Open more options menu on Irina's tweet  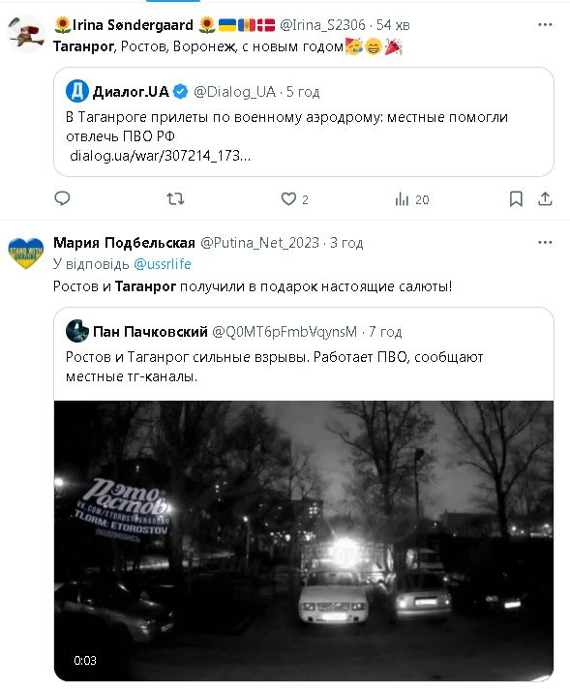point(545,24)
